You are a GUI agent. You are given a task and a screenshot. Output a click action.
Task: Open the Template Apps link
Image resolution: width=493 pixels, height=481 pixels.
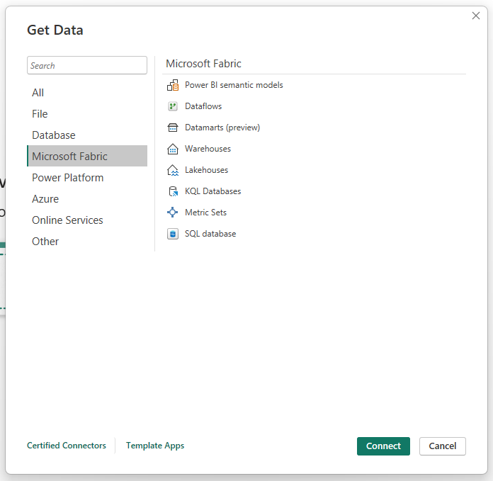click(155, 446)
